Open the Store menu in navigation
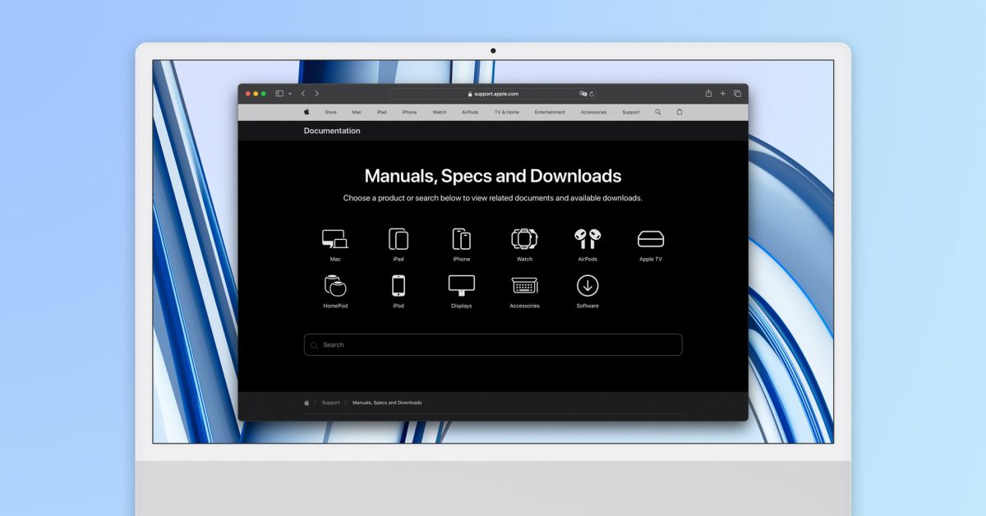The image size is (986, 516). coord(330,112)
